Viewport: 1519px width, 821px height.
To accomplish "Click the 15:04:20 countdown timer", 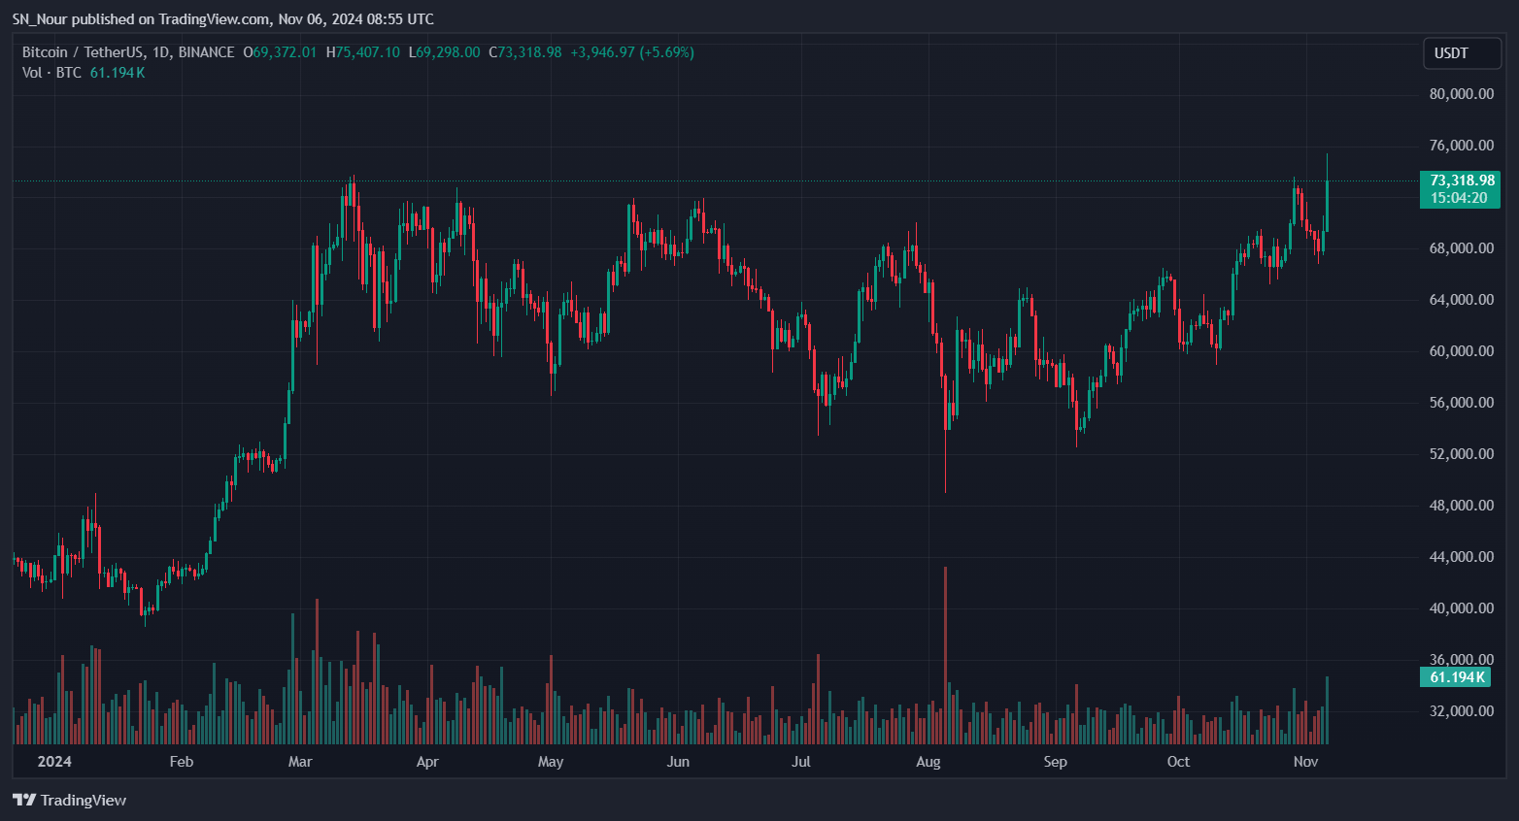I will tap(1460, 198).
